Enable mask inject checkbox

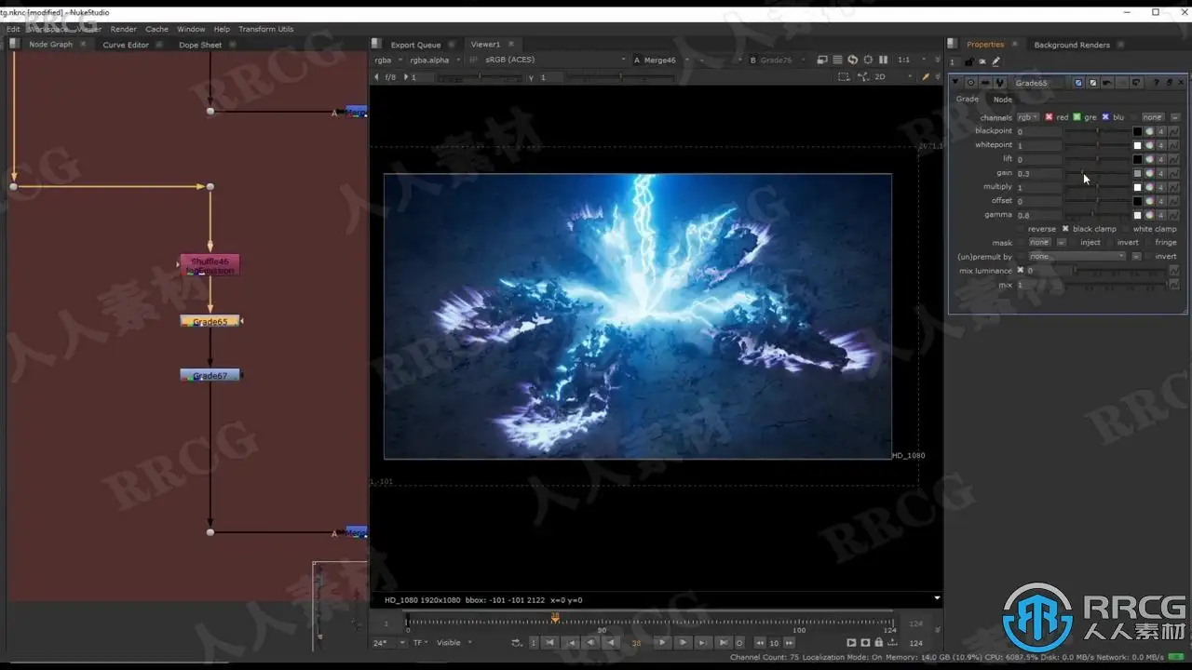[1073, 243]
